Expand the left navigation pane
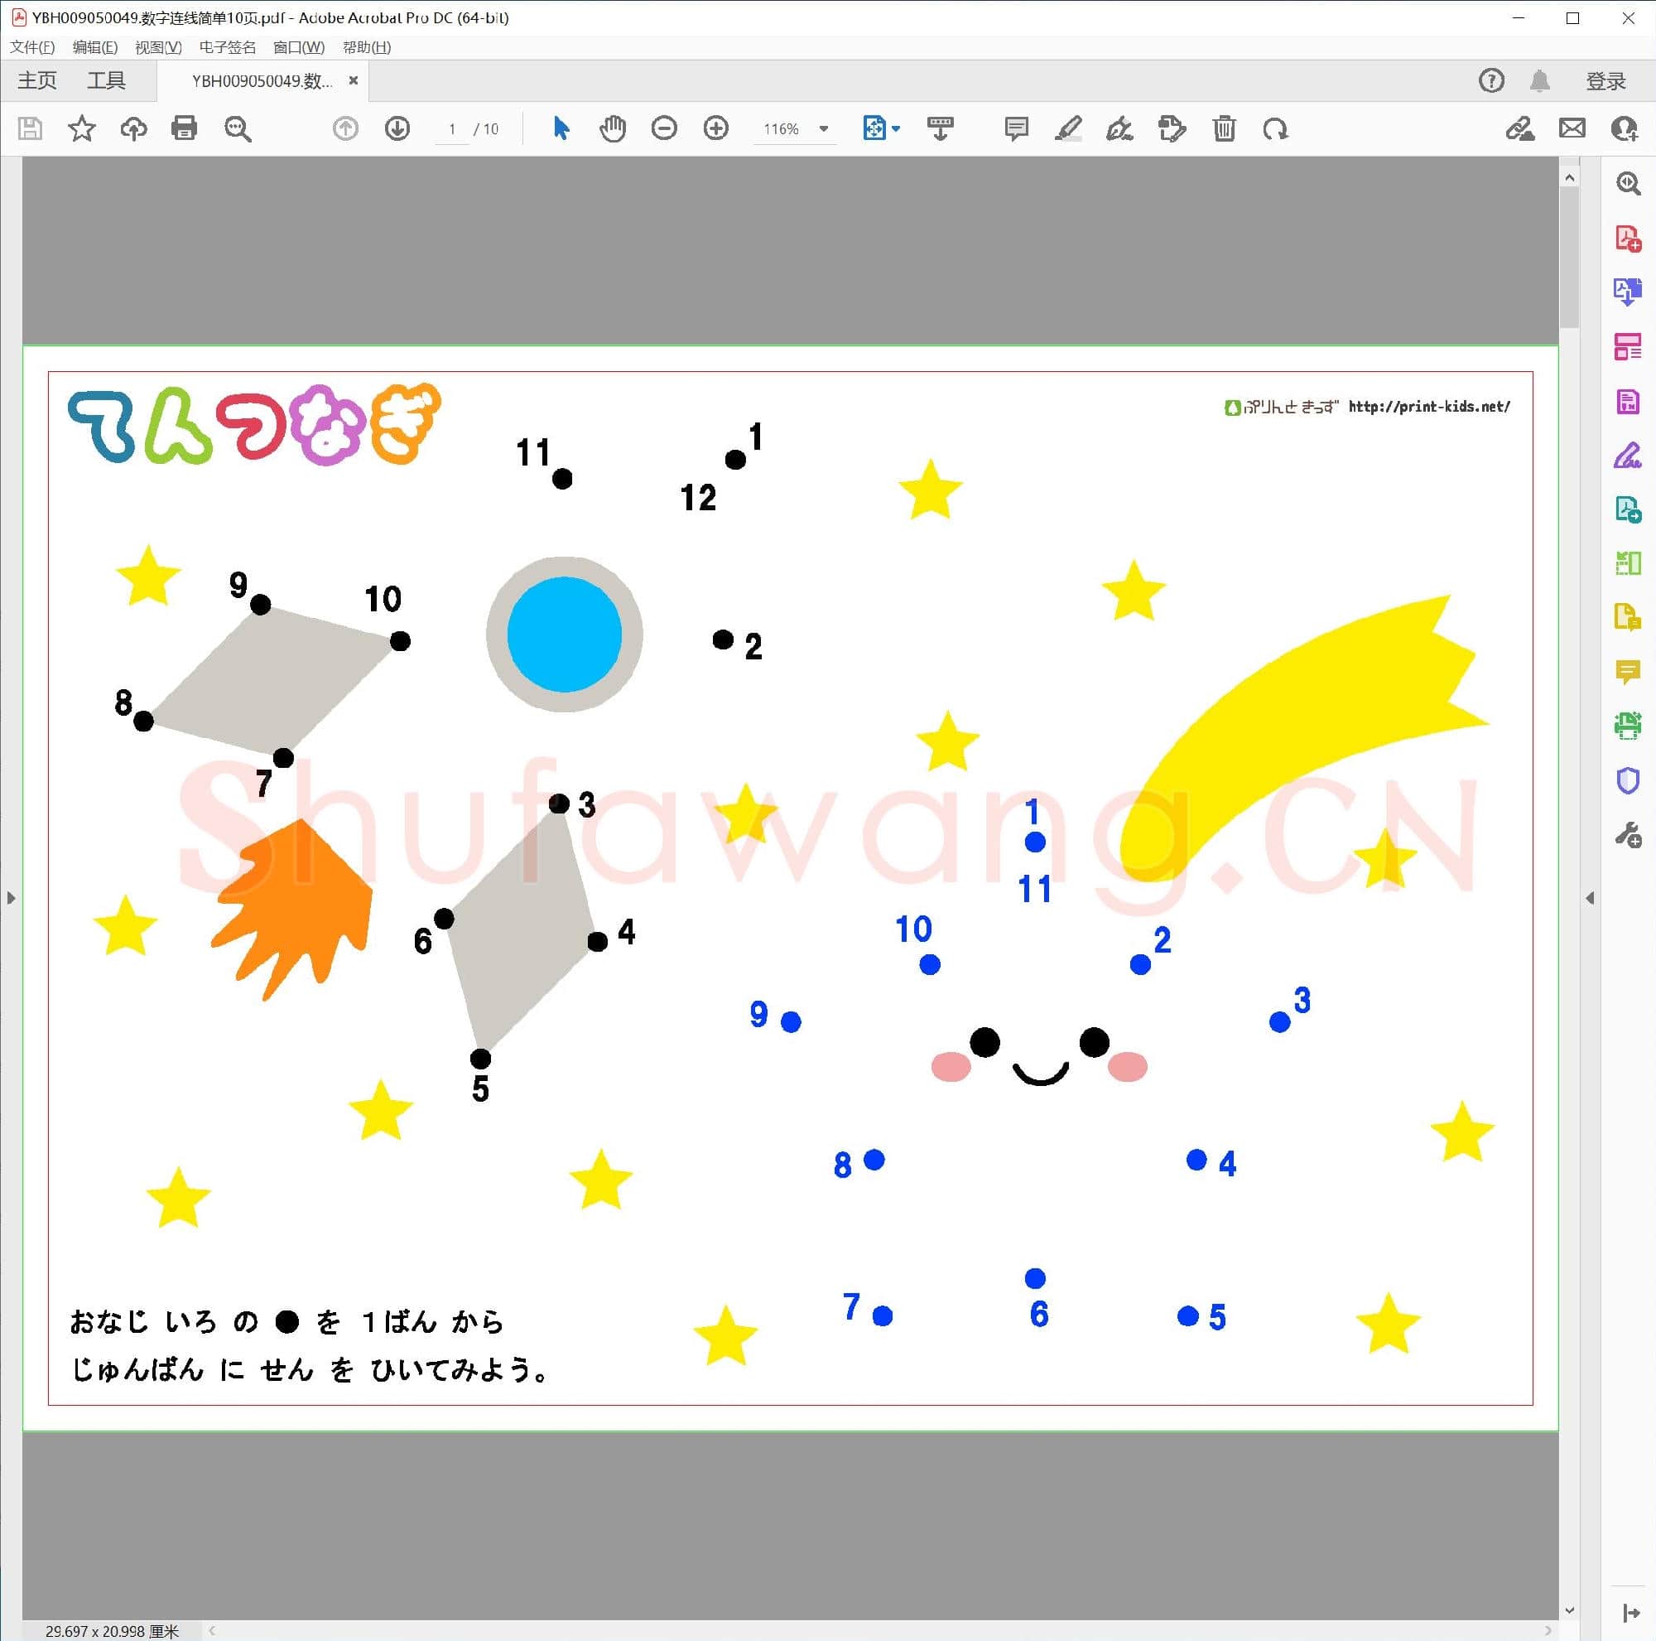The height and width of the screenshot is (1641, 1656). [x=10, y=898]
